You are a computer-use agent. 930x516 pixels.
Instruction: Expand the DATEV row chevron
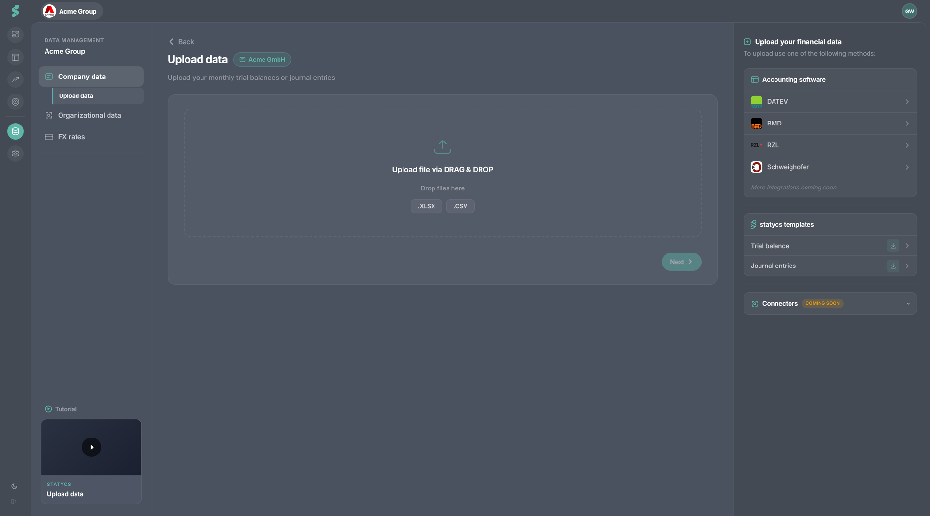click(x=907, y=102)
